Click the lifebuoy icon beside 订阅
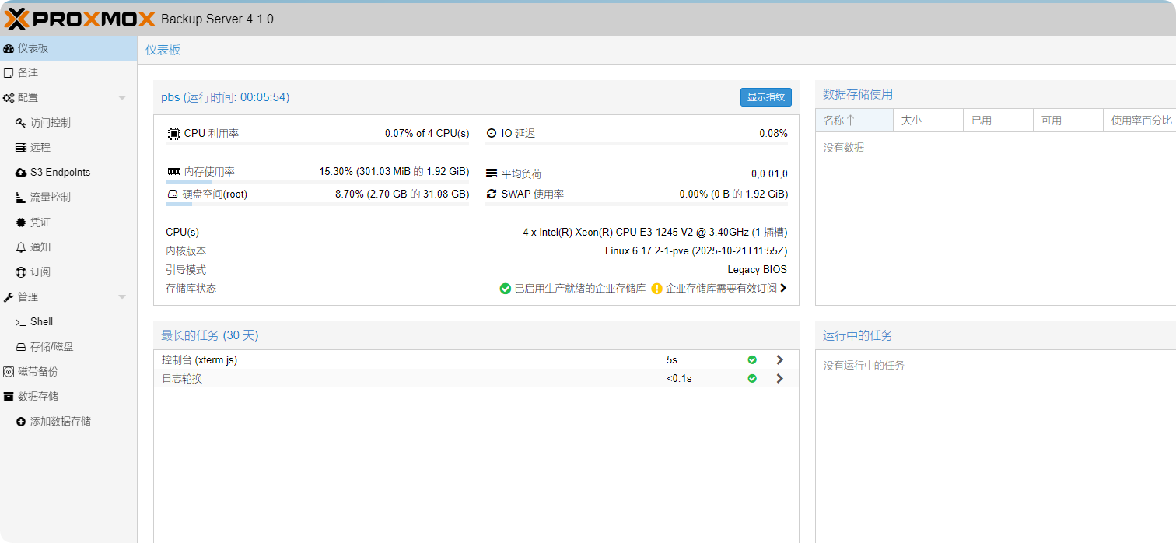 [x=21, y=272]
